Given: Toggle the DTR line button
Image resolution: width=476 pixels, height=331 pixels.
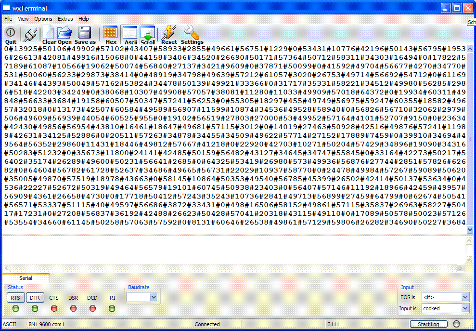Looking at the screenshot, I should (x=35, y=298).
